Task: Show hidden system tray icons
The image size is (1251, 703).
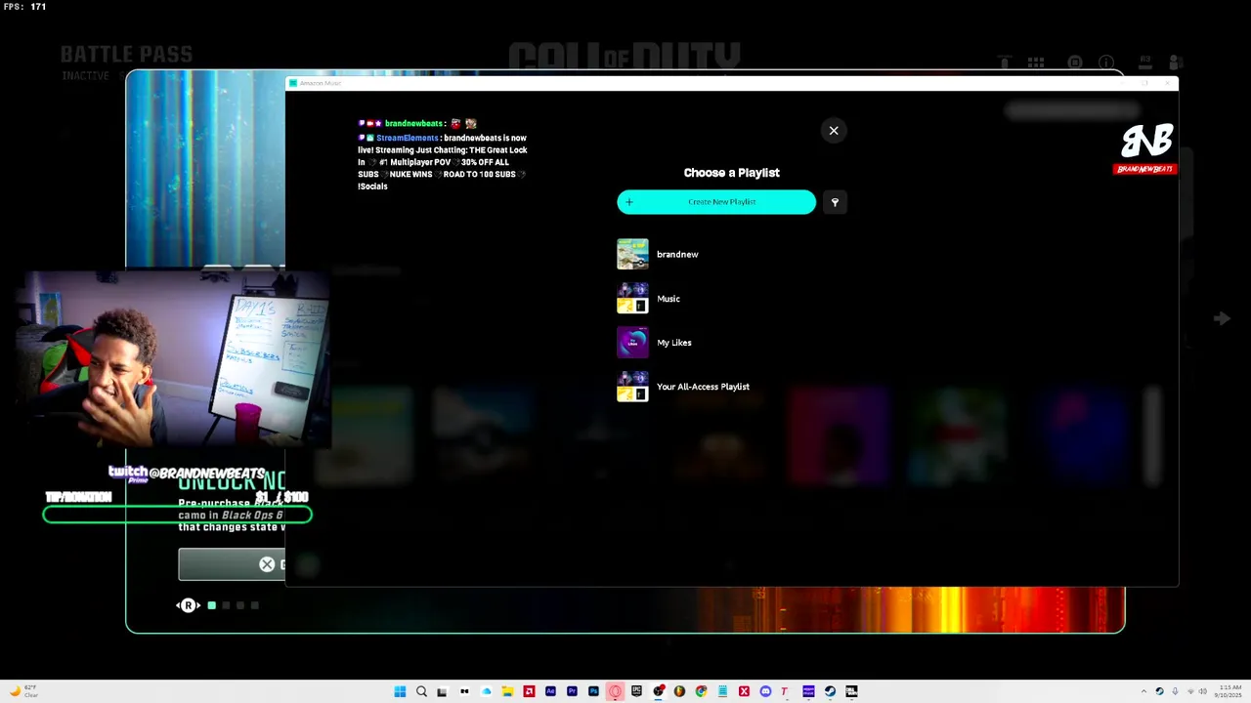Action: point(1143,691)
